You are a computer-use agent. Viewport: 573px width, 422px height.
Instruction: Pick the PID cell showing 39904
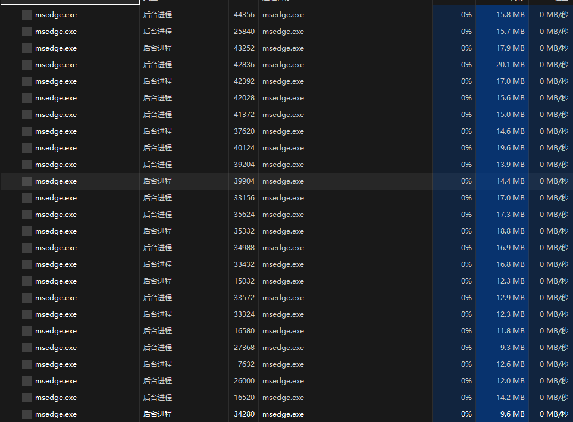coord(244,181)
